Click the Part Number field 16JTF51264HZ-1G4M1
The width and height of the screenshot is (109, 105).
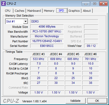pyautogui.click(x=47, y=41)
